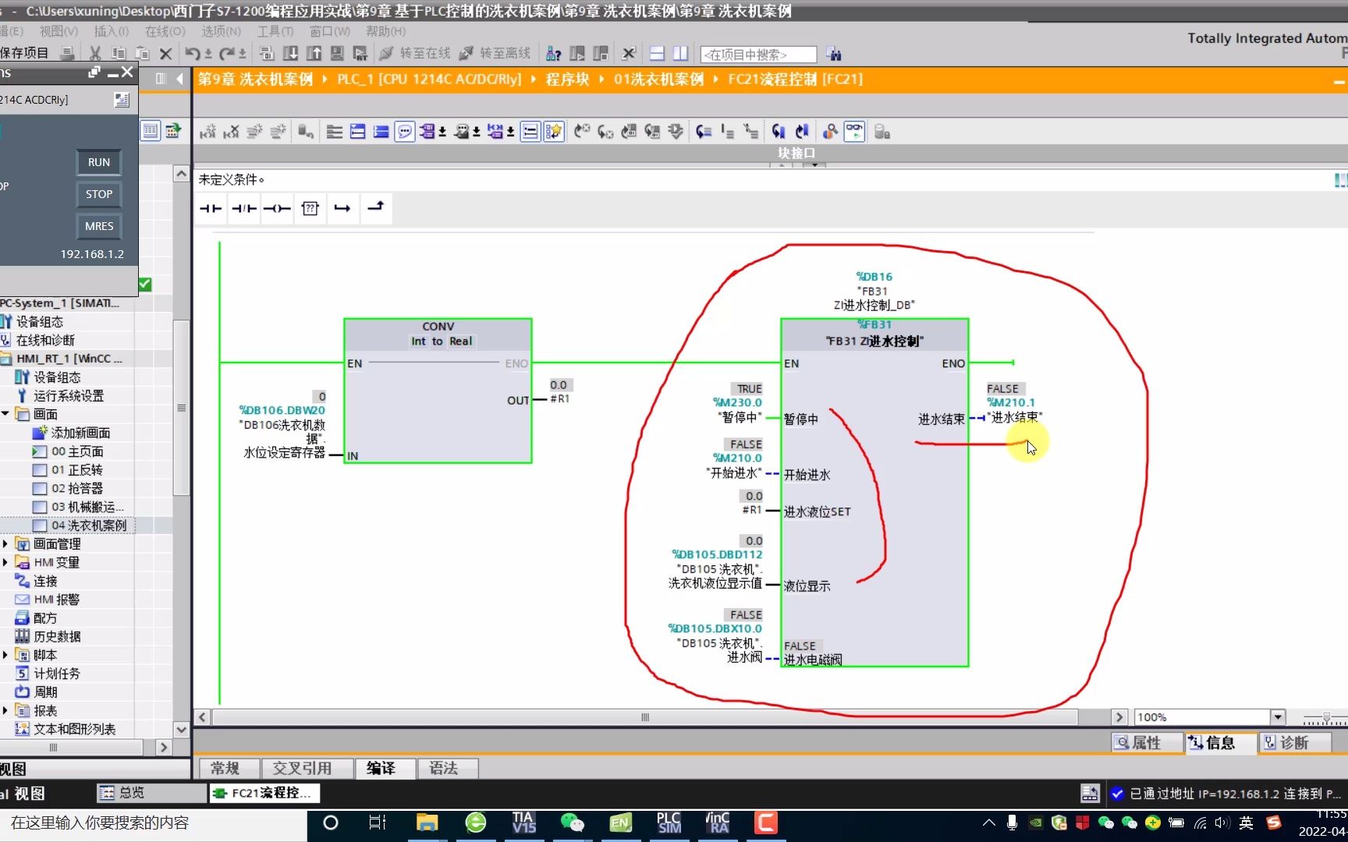This screenshot has width=1348, height=842.
Task: Toggle free comments display icon
Action: click(x=405, y=132)
